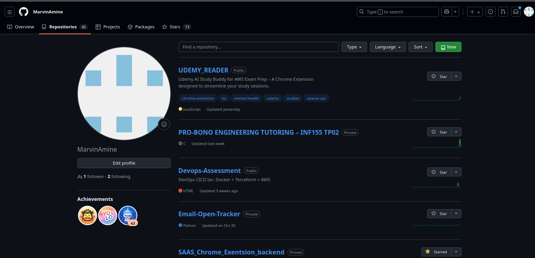
Task: Open the Type filter dropdown
Action: click(x=354, y=46)
